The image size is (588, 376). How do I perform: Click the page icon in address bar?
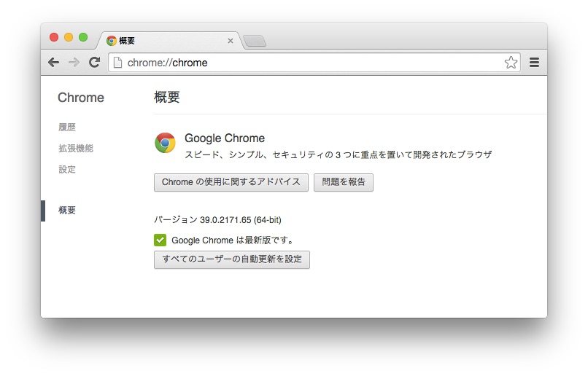tap(117, 63)
